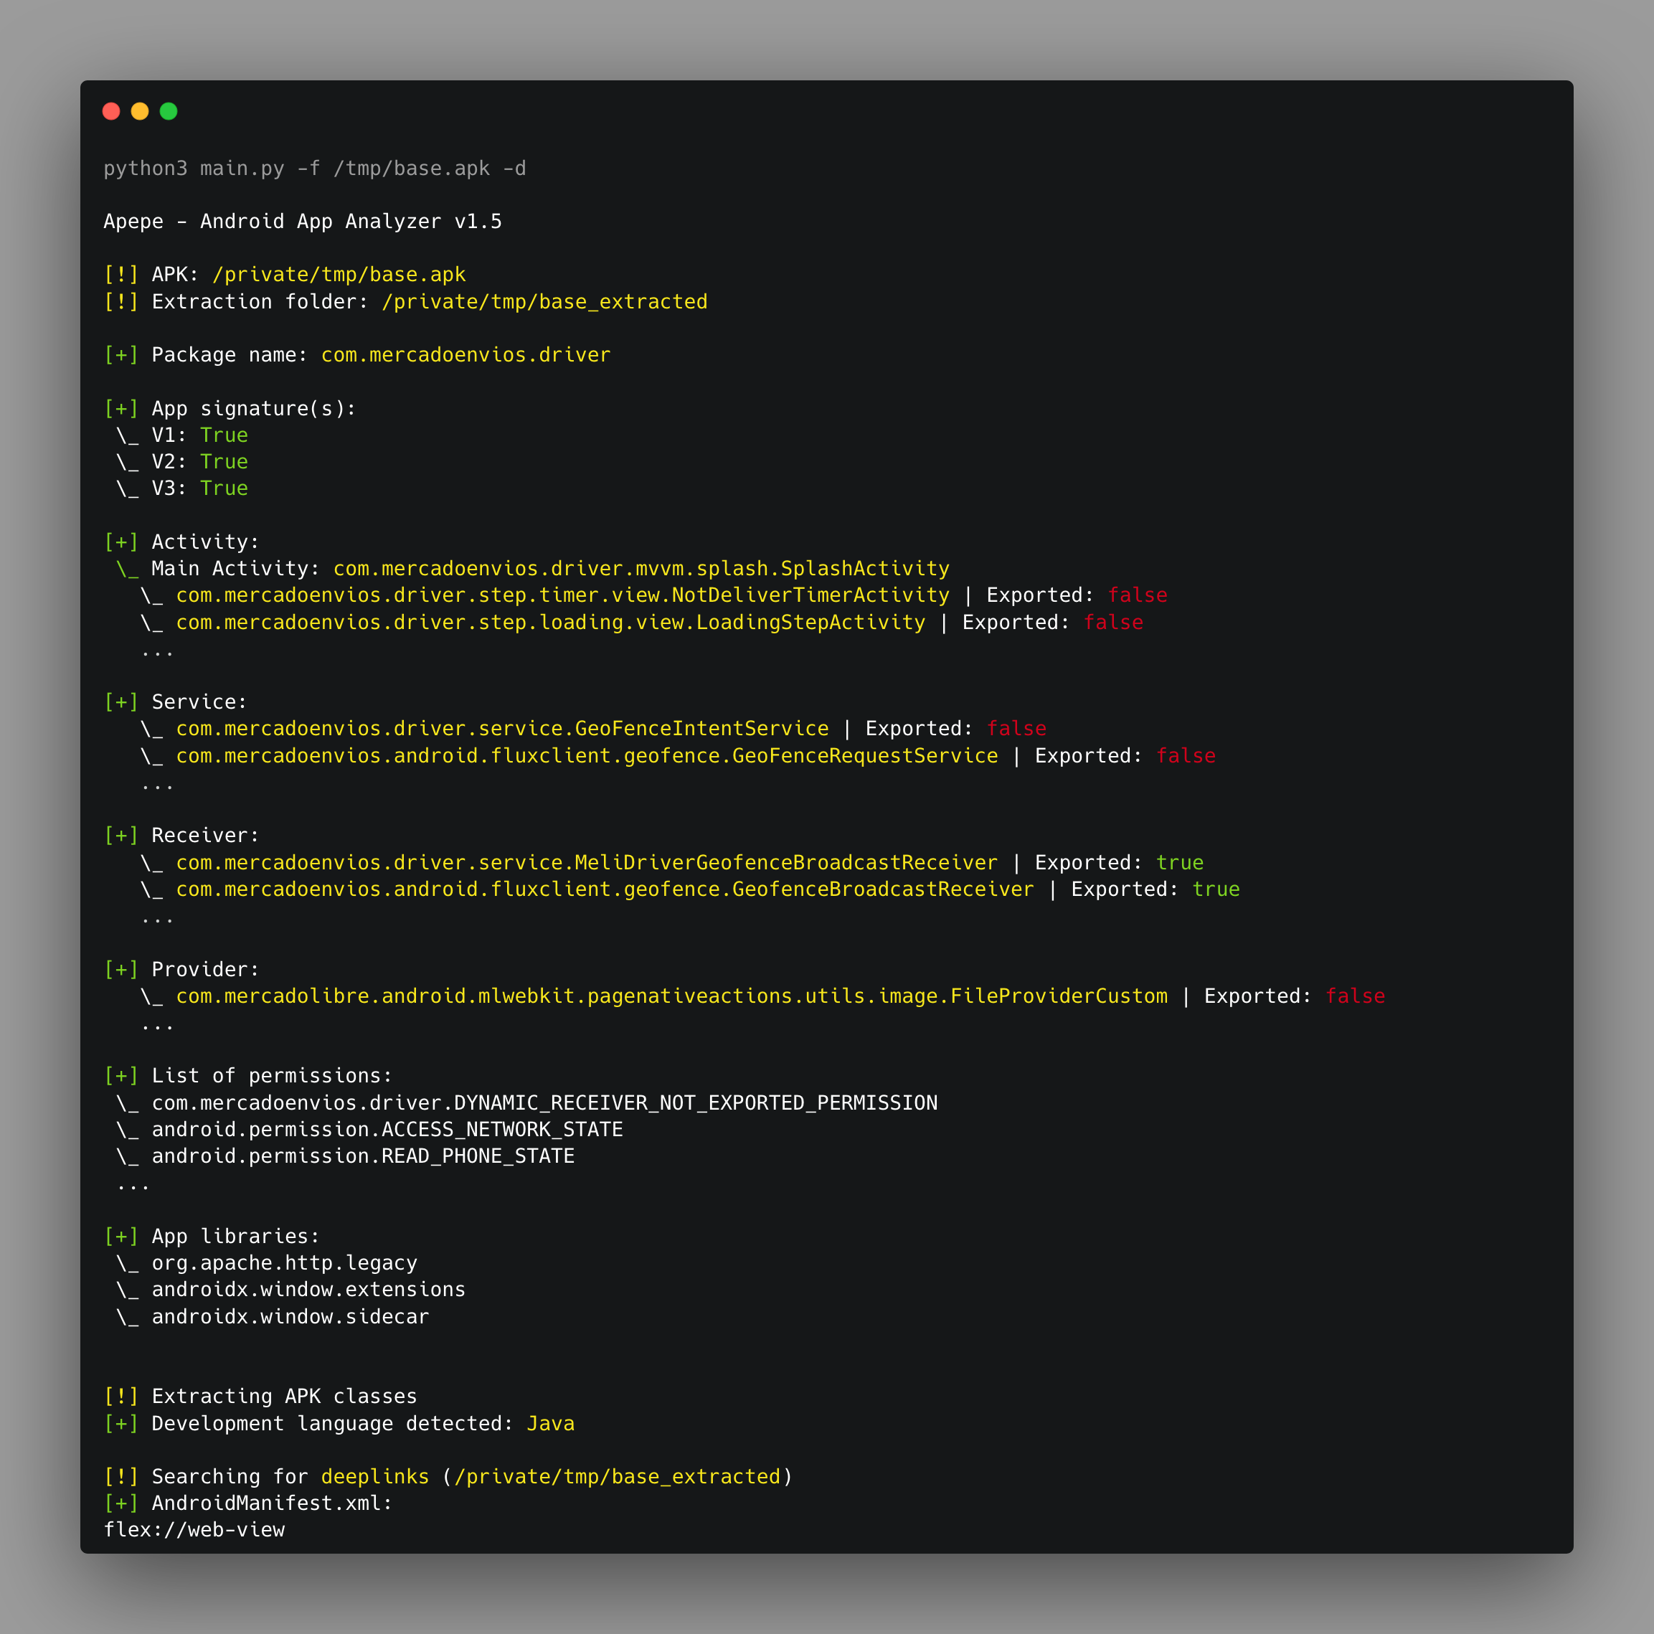Click the NotDeliverTimerActivity entry
The image size is (1654, 1634).
pos(562,596)
